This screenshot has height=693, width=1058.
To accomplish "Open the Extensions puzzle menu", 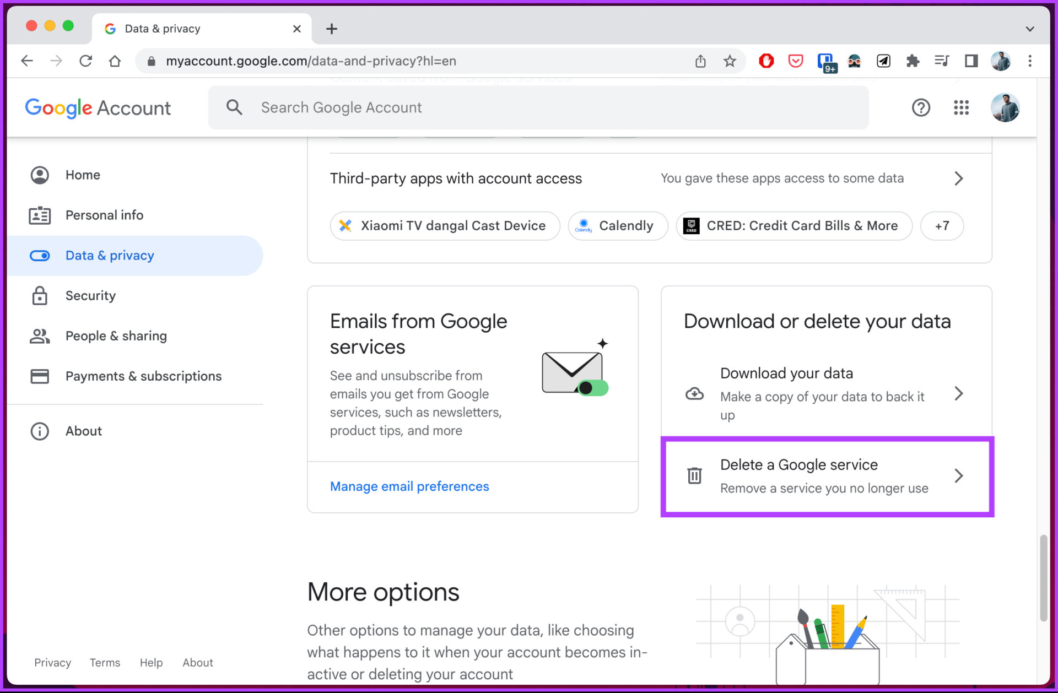I will [913, 61].
